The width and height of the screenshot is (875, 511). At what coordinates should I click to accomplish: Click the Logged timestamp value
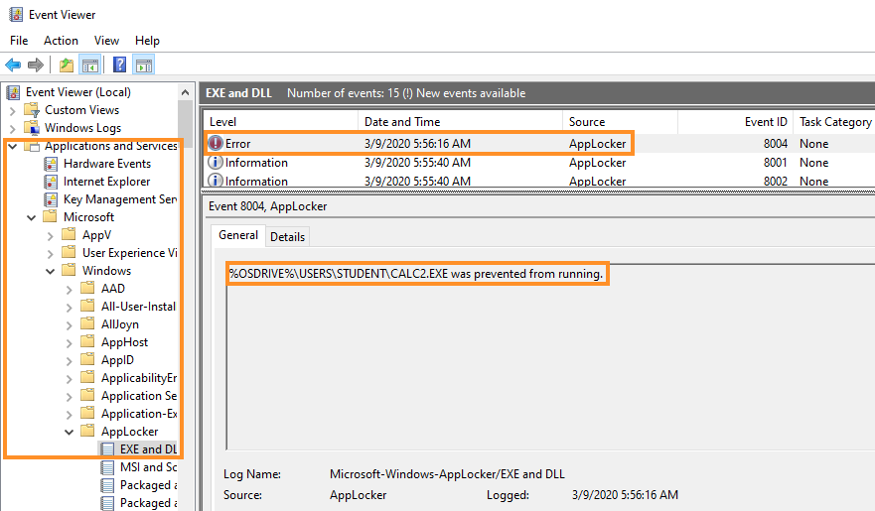coord(625,495)
